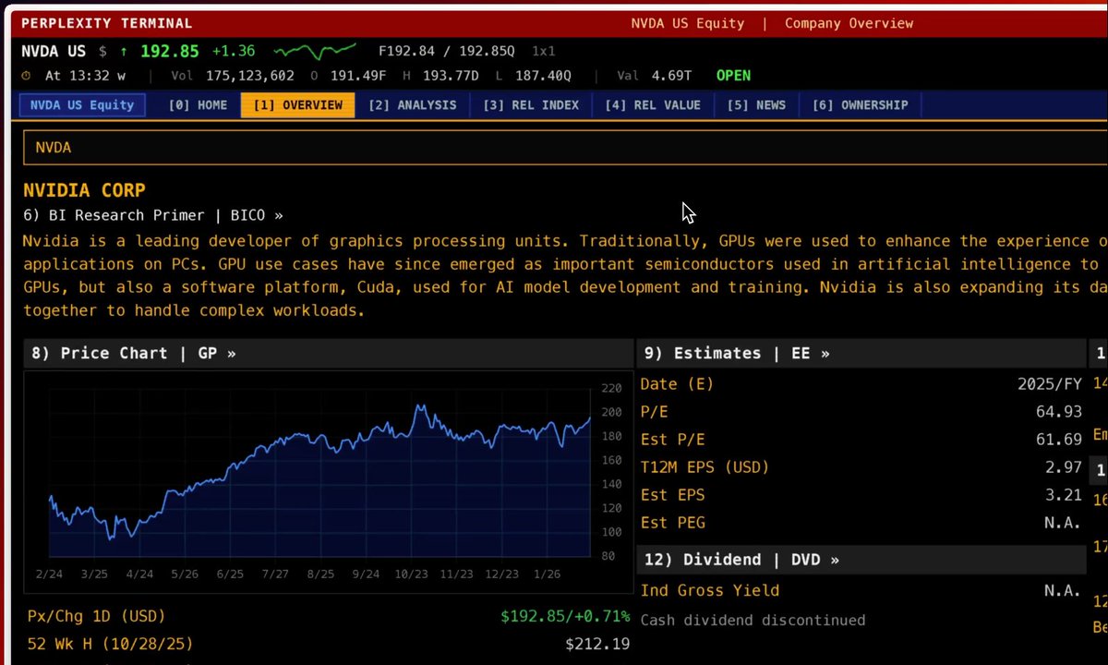Screen dimensions: 1108x665
Task: Click the Company Overview header label
Action: click(849, 23)
